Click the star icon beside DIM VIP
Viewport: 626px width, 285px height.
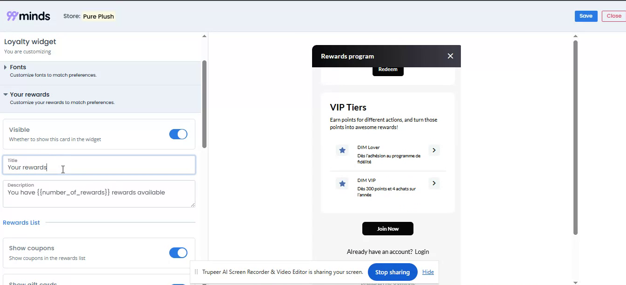click(x=342, y=183)
